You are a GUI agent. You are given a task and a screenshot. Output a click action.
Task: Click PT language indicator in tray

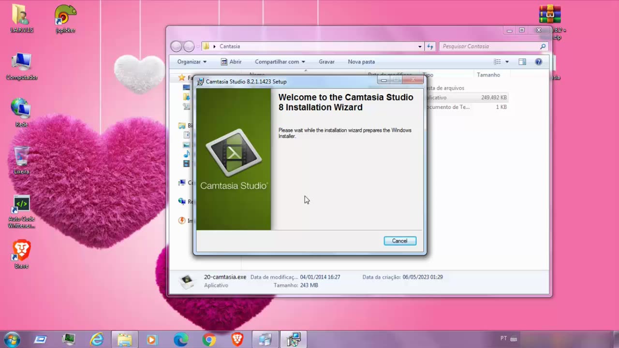(503, 338)
